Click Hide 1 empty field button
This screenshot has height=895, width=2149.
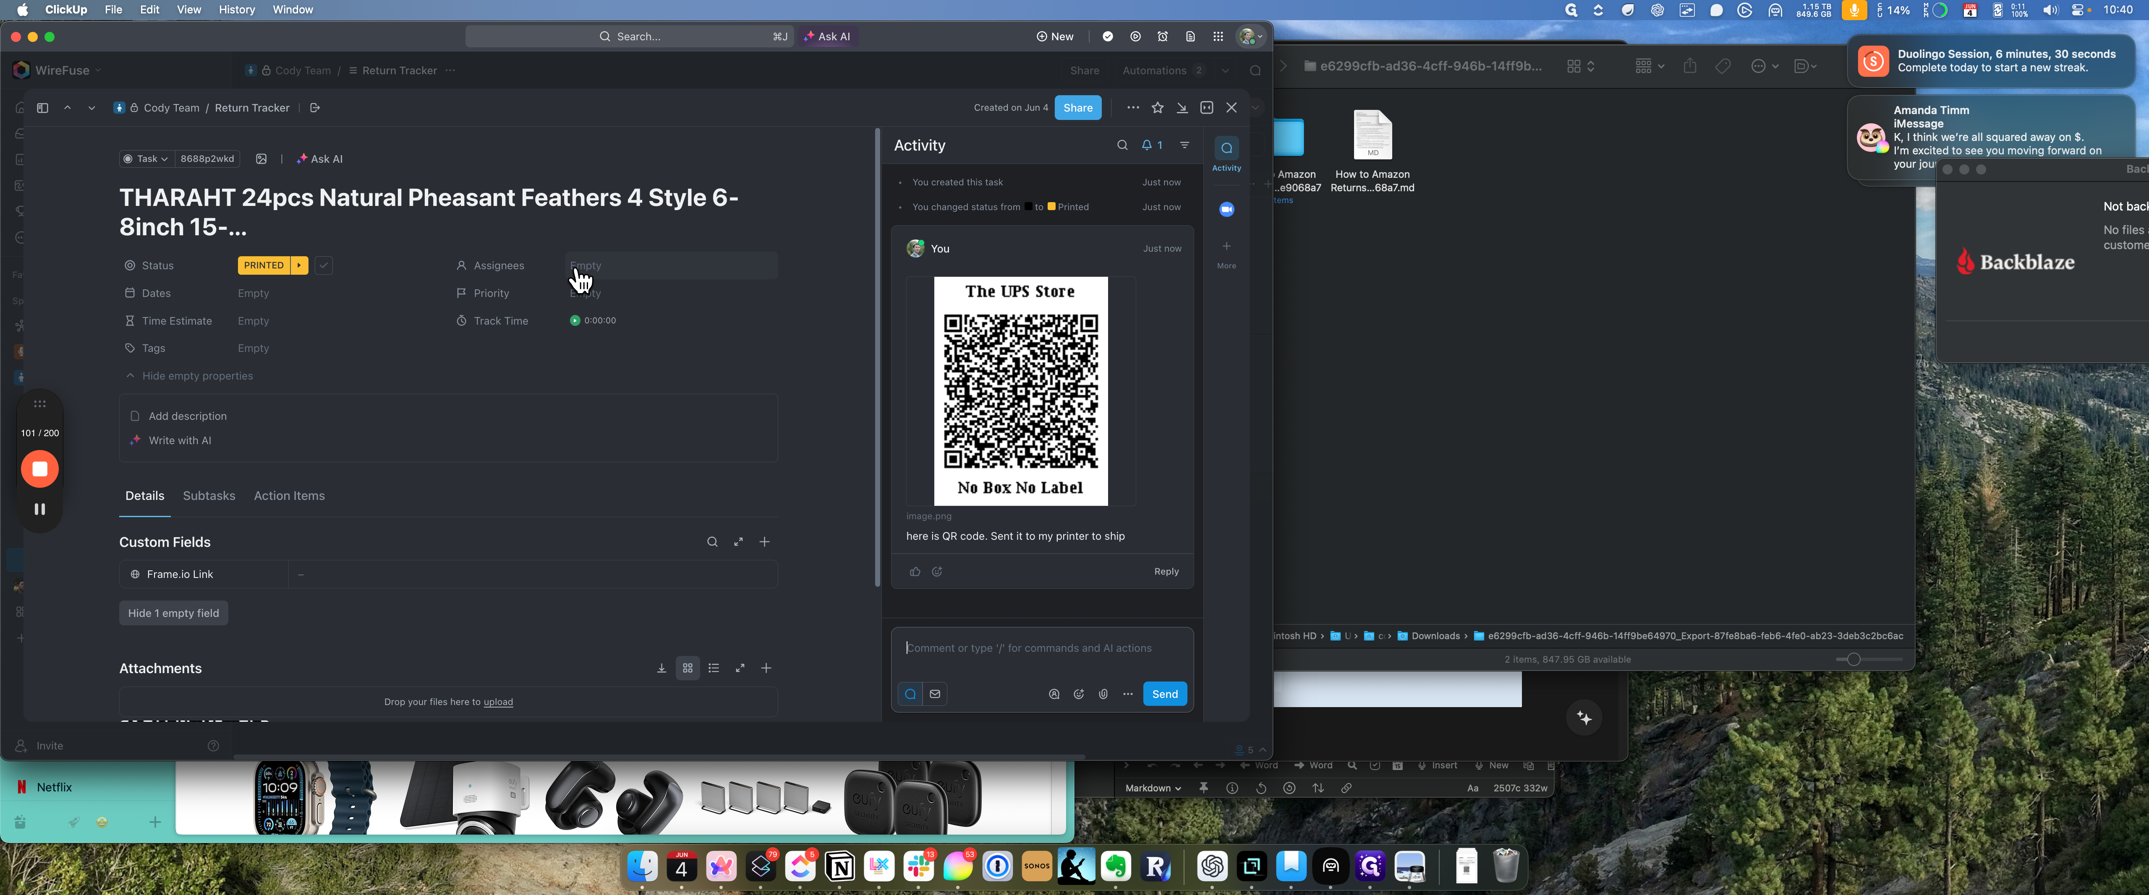click(173, 613)
